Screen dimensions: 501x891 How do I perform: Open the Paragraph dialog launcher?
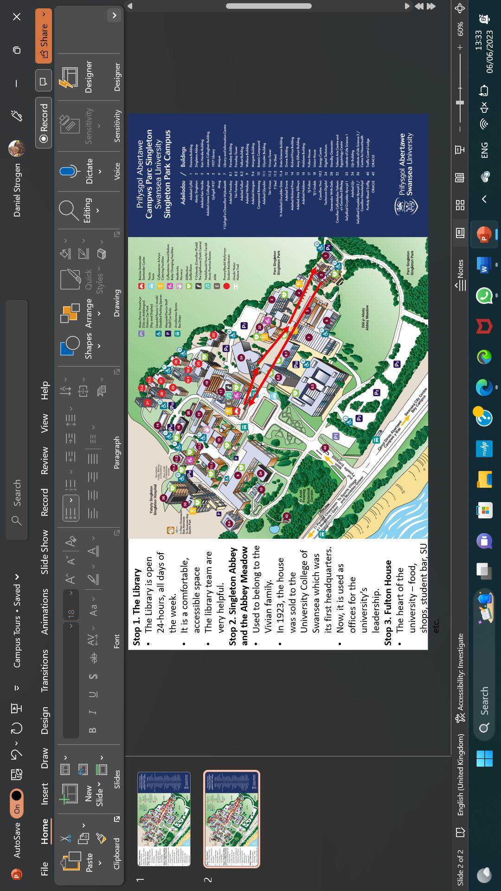click(116, 371)
